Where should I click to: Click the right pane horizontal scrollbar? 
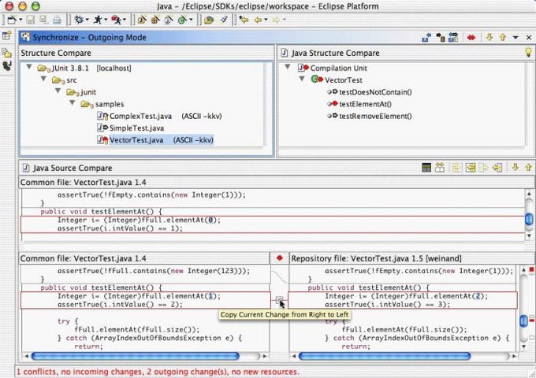pyautogui.click(x=385, y=356)
